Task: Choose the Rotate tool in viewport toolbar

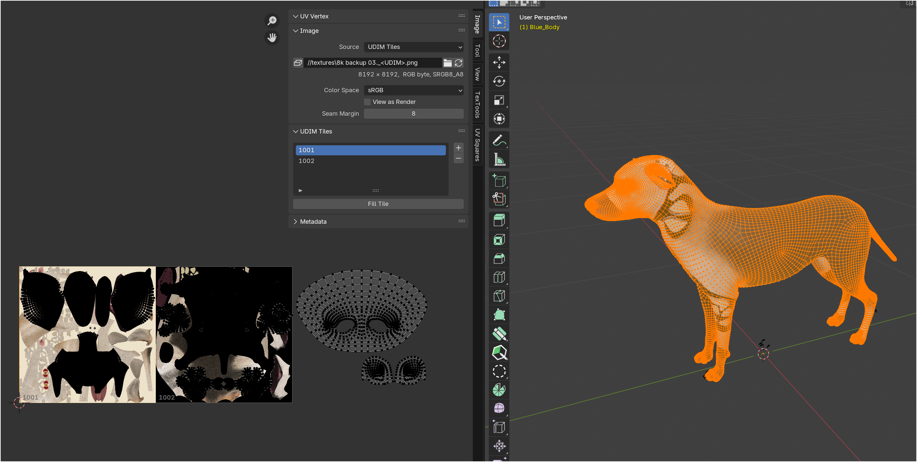Action: 499,81
